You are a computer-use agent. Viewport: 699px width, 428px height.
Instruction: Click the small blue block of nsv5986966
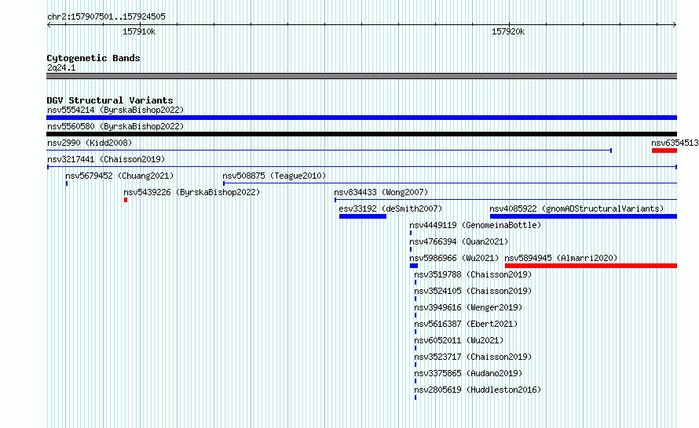point(414,266)
